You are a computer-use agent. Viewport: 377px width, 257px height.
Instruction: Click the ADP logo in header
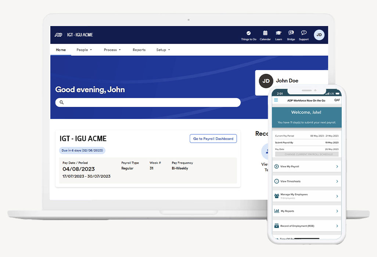(x=58, y=35)
